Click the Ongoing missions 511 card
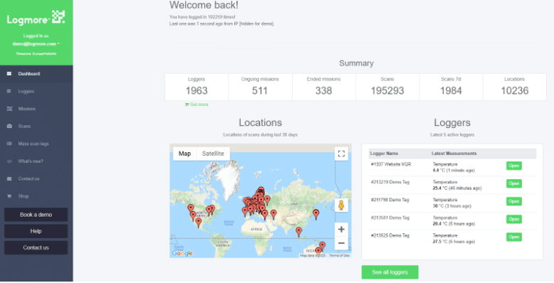Image resolution: width=554 pixels, height=283 pixels. [x=260, y=87]
